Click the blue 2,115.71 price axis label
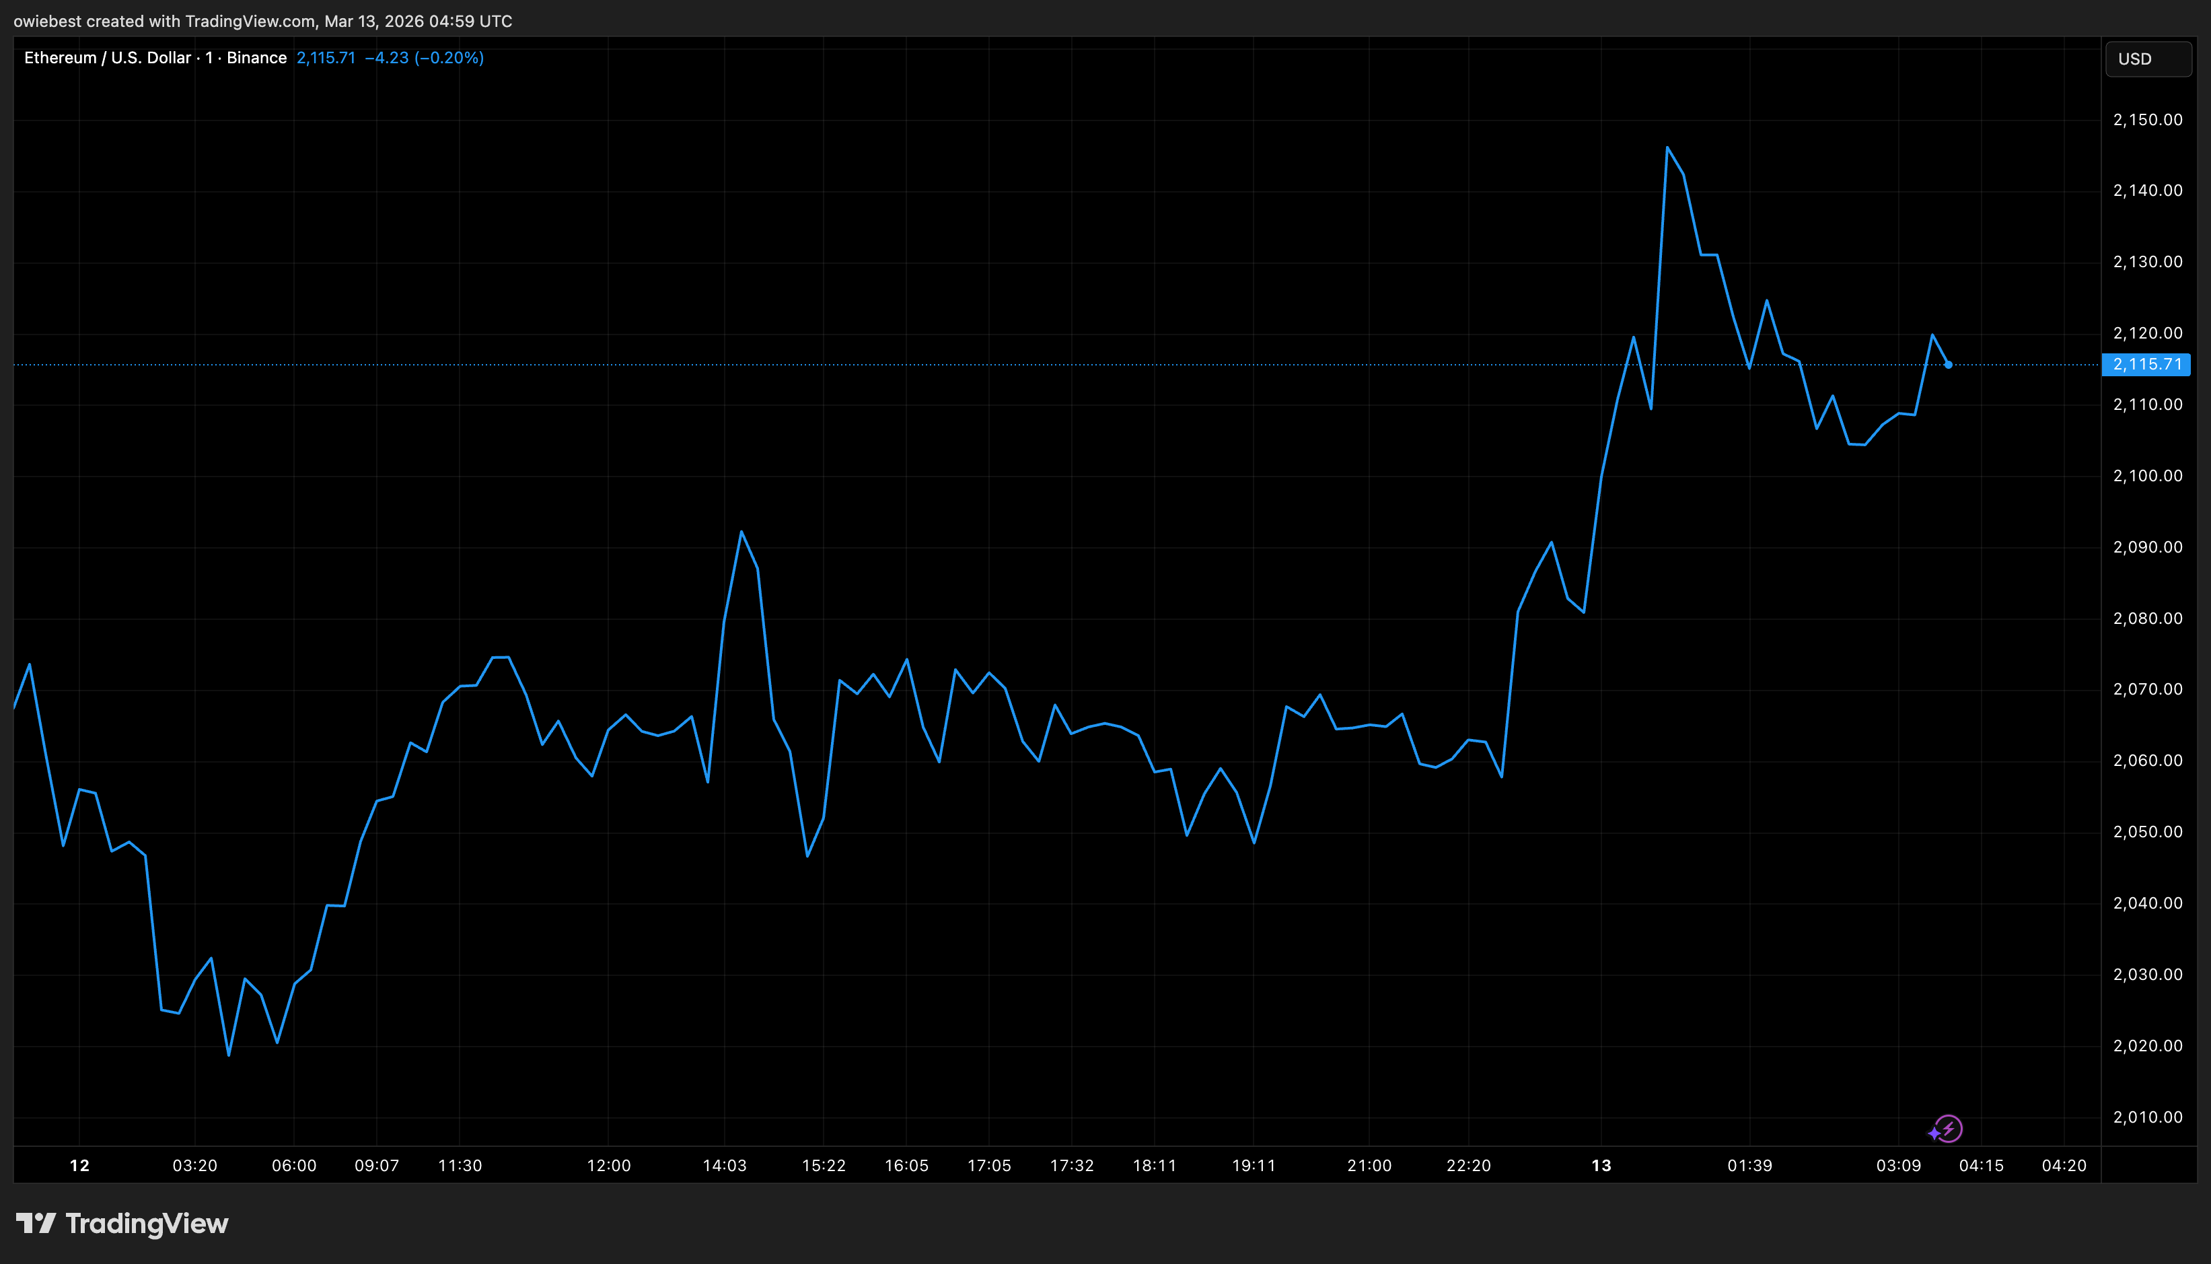The width and height of the screenshot is (2211, 1264). click(2147, 365)
